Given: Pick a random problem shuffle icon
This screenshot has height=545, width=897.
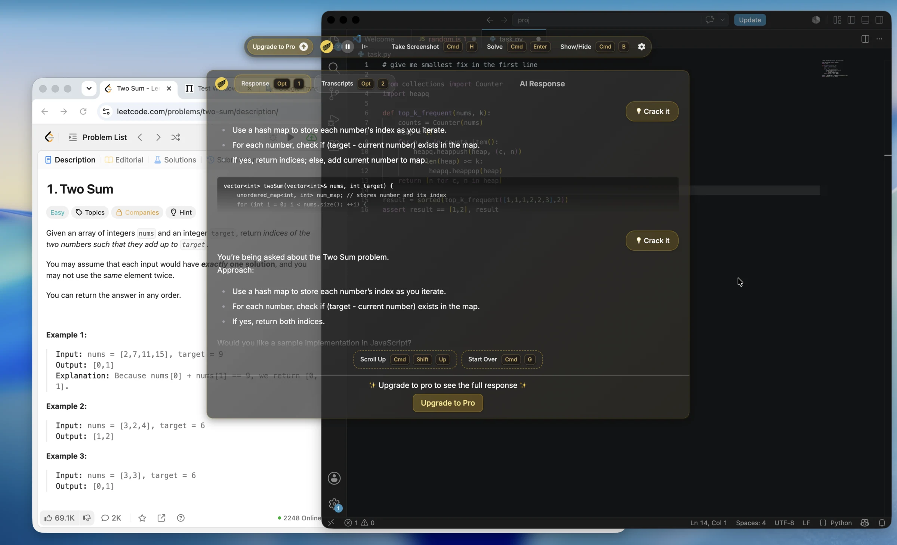Looking at the screenshot, I should [176, 137].
